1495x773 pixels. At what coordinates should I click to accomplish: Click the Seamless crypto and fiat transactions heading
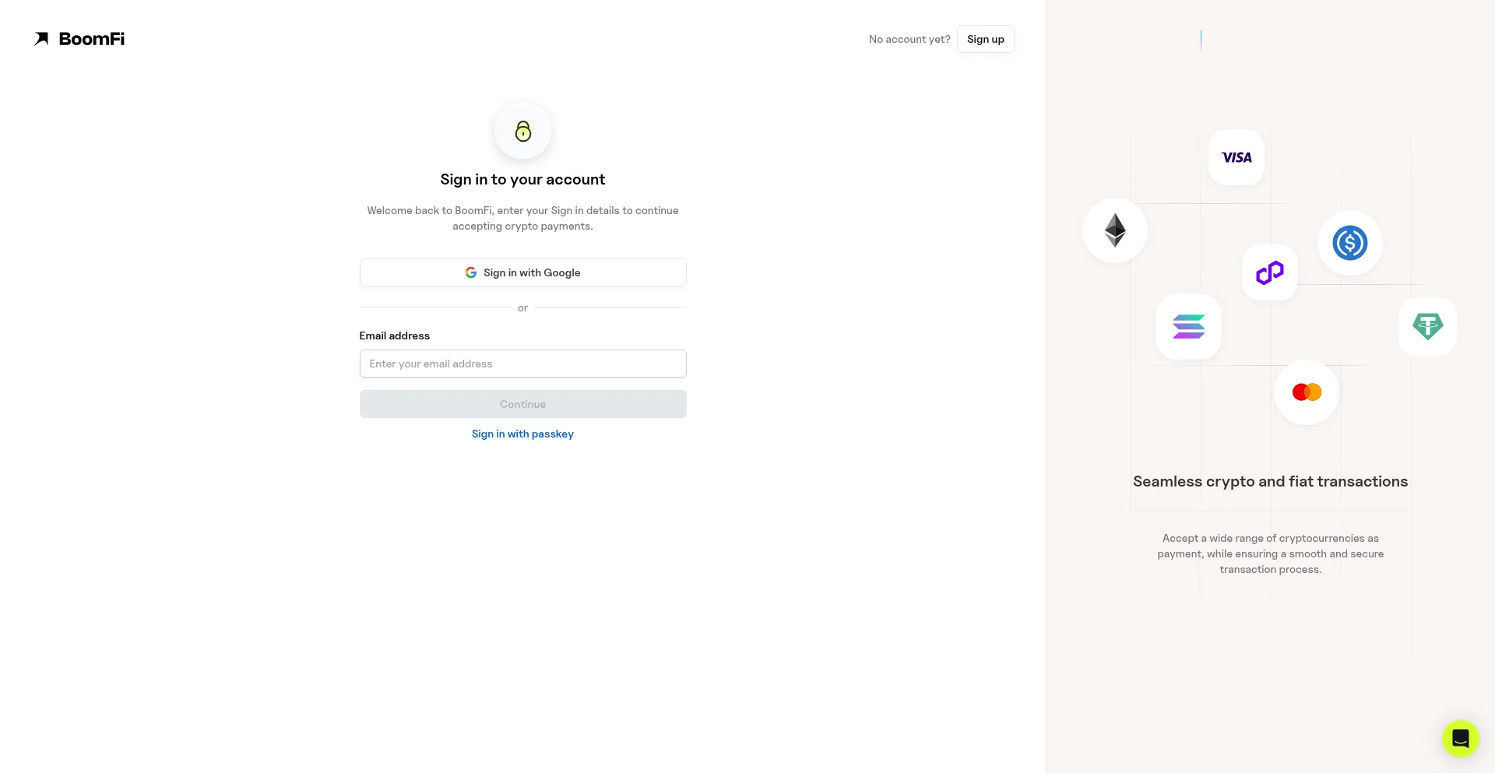(1270, 482)
